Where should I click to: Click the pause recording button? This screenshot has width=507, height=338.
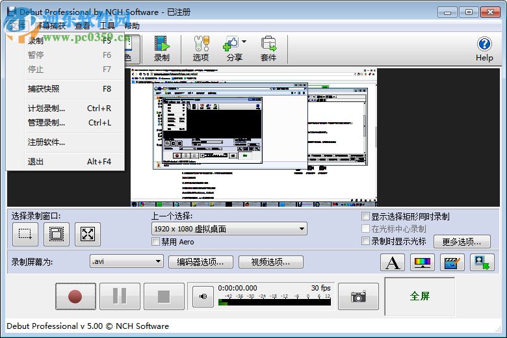(120, 296)
